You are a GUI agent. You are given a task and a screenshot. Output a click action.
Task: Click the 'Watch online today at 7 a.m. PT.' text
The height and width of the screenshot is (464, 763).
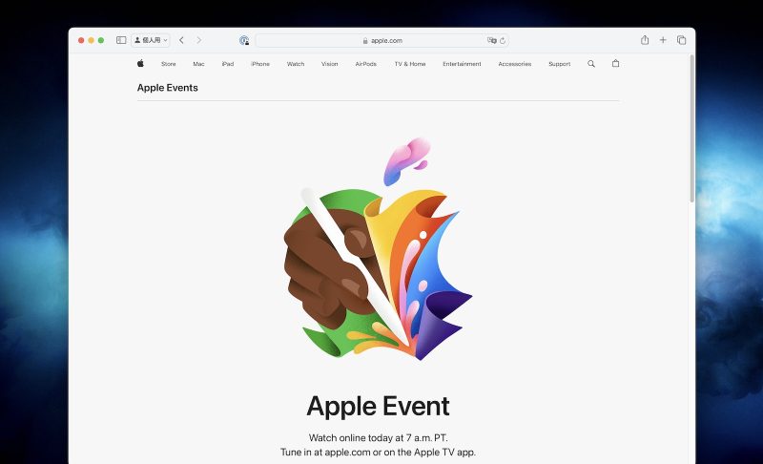coord(378,437)
